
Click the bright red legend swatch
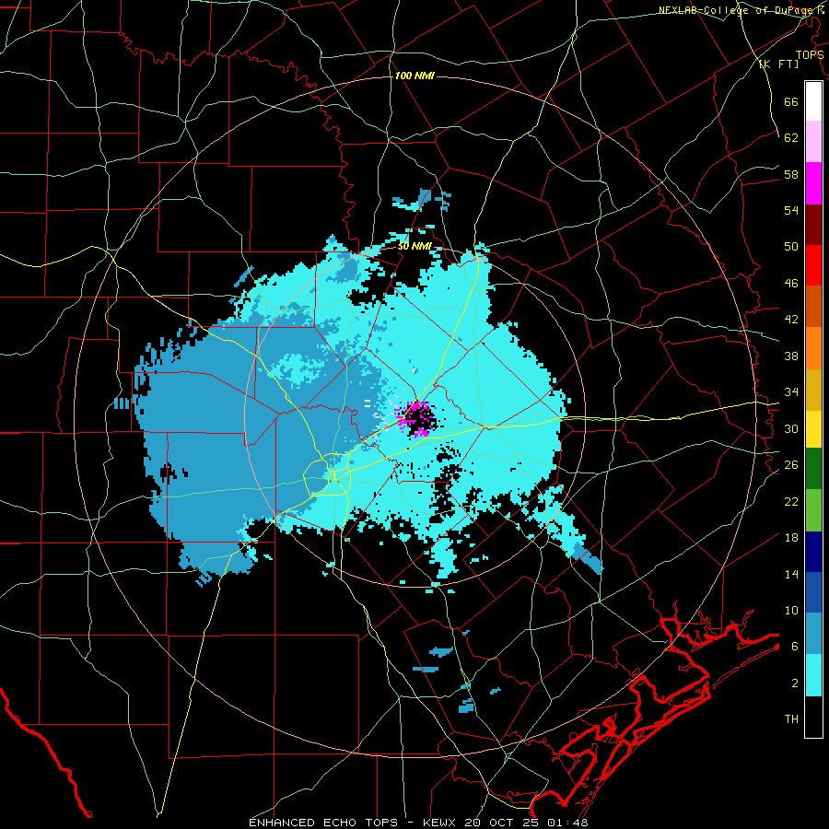(813, 265)
